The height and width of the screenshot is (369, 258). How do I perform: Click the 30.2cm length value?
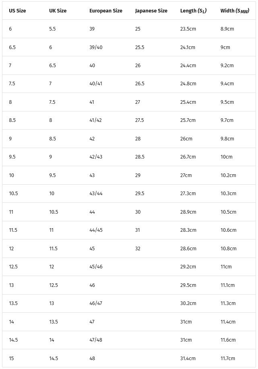tap(188, 303)
